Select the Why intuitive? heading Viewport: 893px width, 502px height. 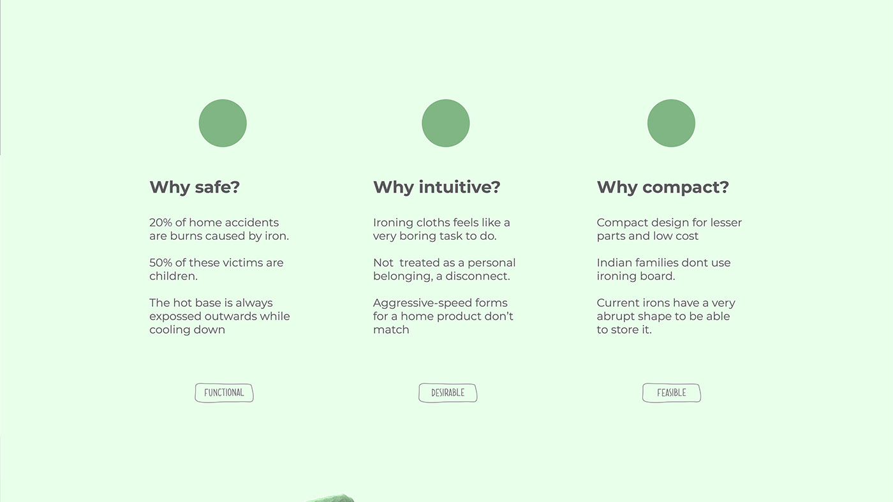(437, 187)
